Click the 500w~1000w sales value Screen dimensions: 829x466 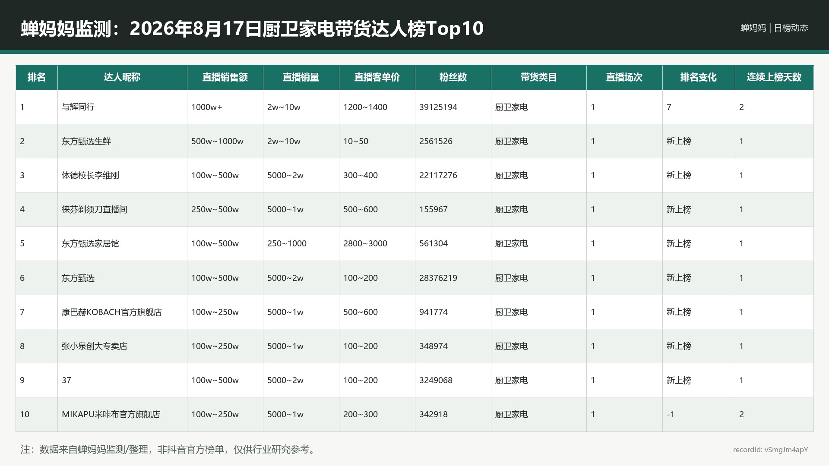coord(217,141)
